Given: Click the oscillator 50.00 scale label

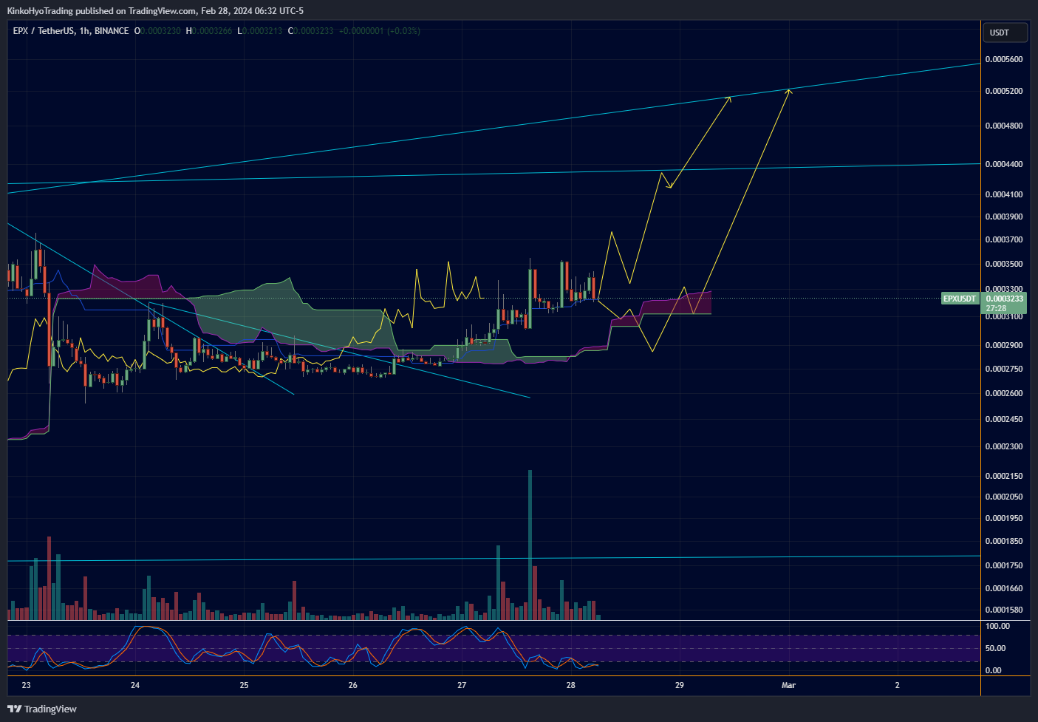Looking at the screenshot, I should pos(996,648).
